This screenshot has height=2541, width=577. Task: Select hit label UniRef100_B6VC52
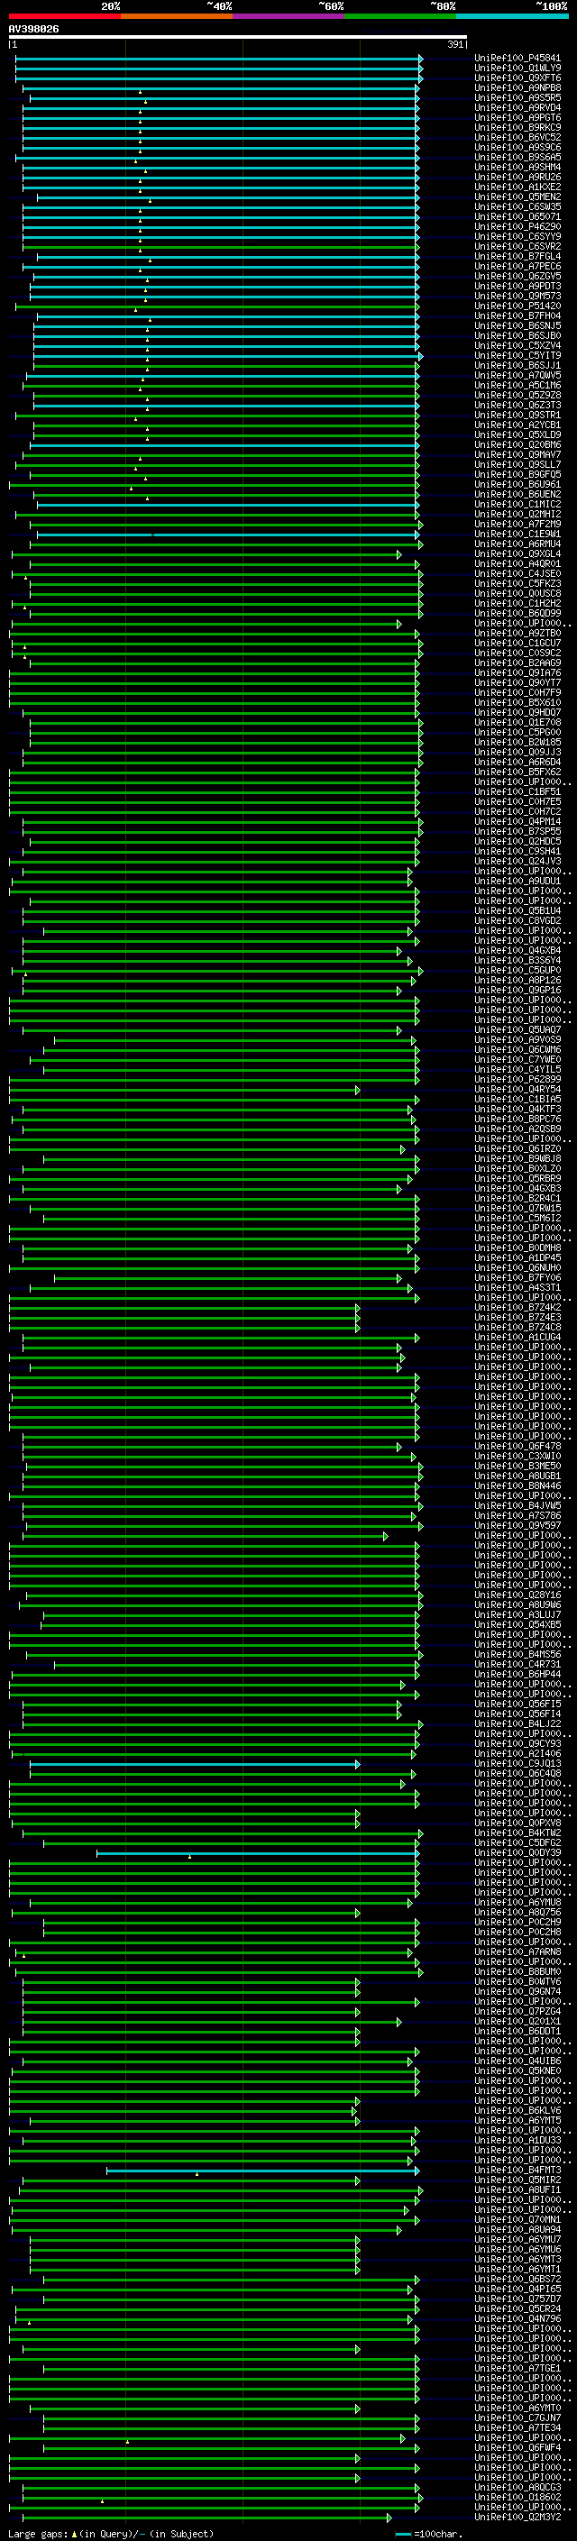pos(517,137)
